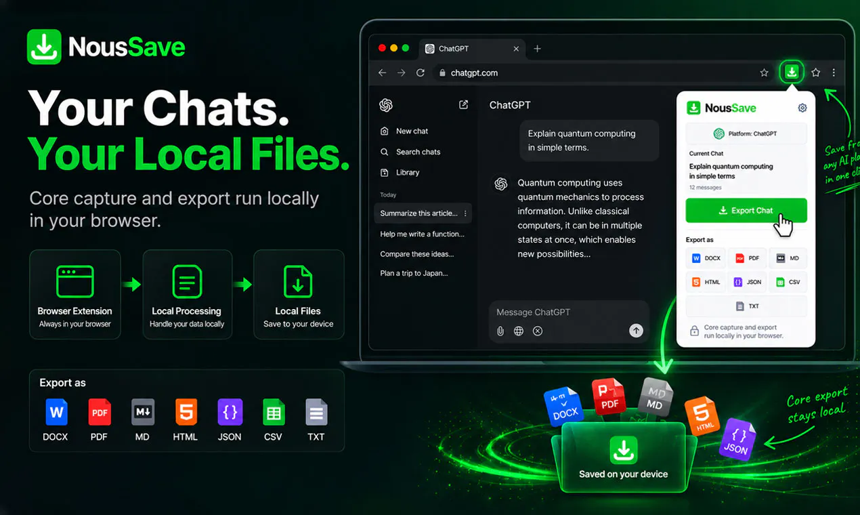Click the browser forward arrow

(x=402, y=73)
